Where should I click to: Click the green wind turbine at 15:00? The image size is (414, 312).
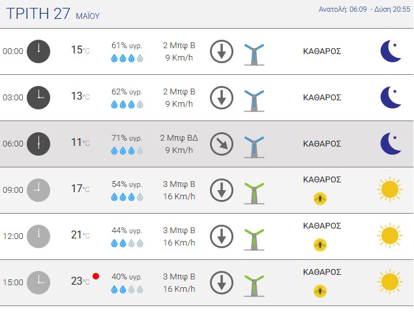[x=254, y=286]
